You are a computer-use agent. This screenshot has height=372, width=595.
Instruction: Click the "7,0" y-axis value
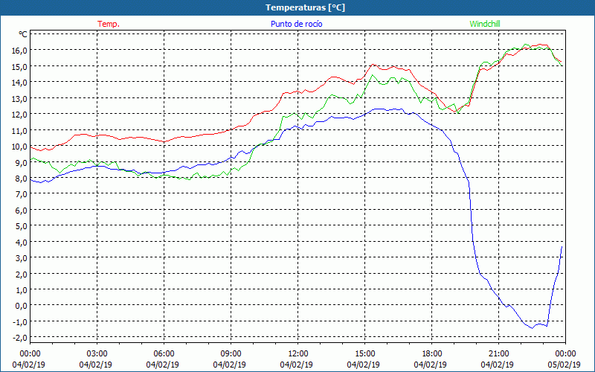[22, 194]
